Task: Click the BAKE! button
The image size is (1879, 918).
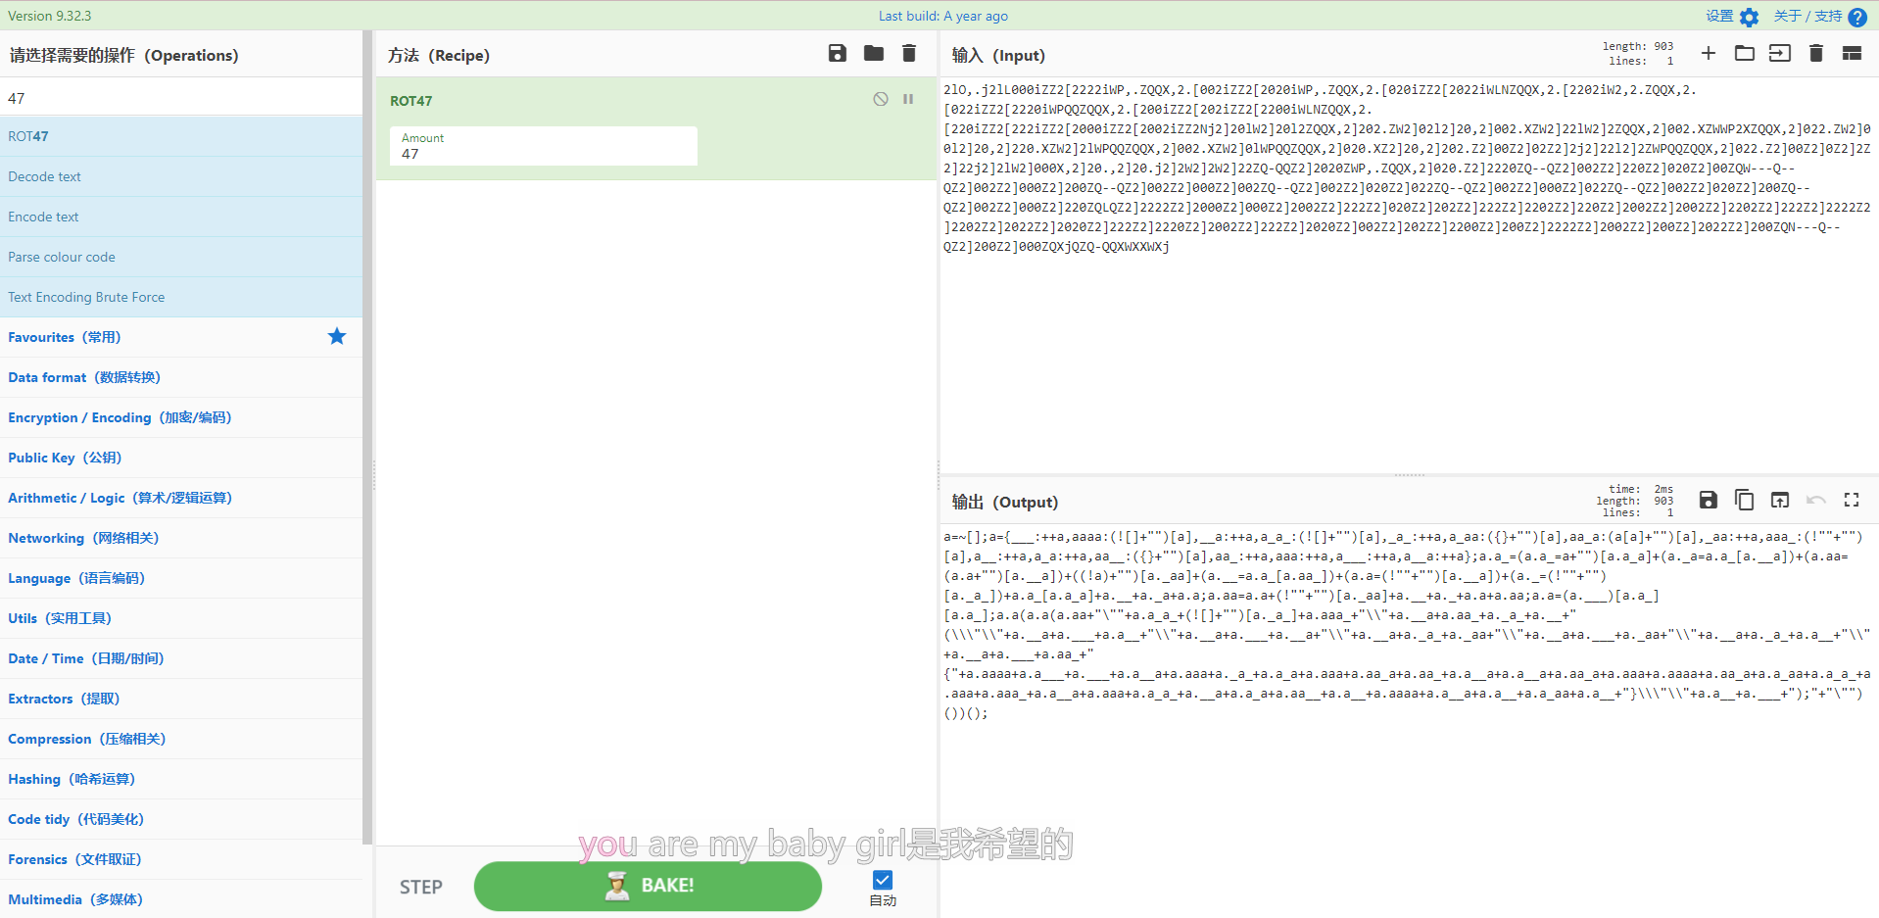Action: (x=648, y=886)
